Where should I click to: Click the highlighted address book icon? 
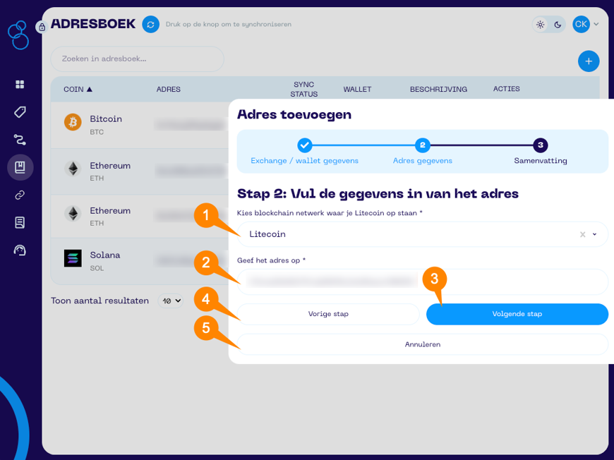point(20,167)
